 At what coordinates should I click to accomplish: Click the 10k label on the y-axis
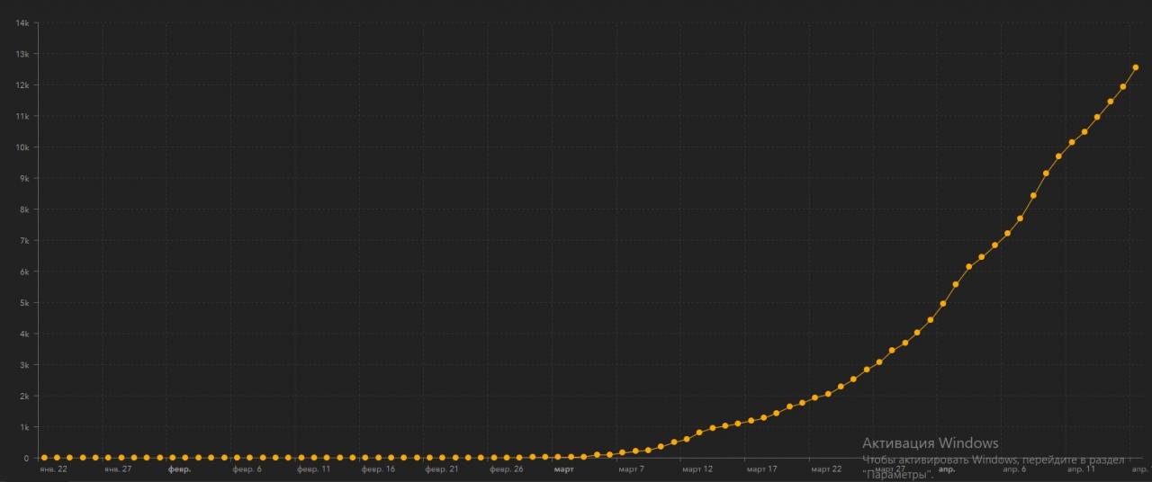23,147
